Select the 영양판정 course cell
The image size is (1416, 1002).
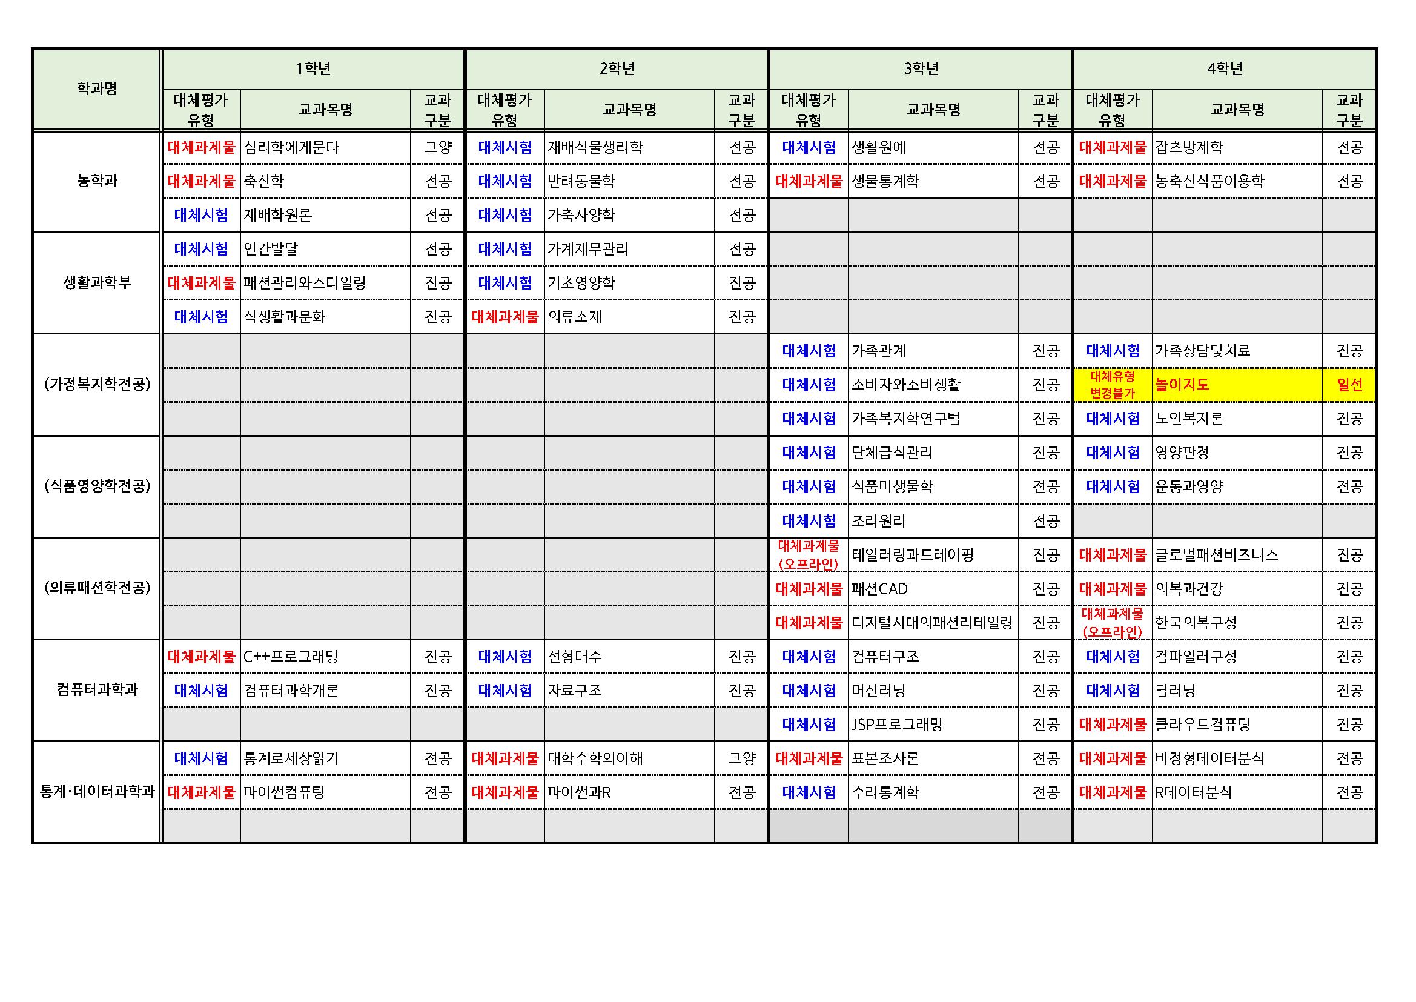pos(1237,453)
